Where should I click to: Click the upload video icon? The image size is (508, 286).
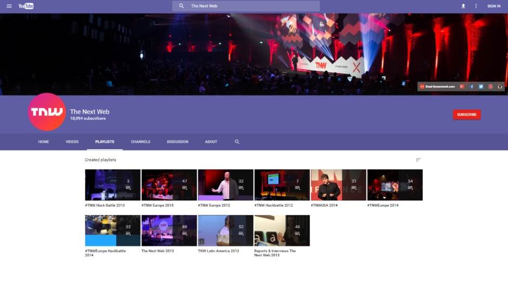pos(463,6)
